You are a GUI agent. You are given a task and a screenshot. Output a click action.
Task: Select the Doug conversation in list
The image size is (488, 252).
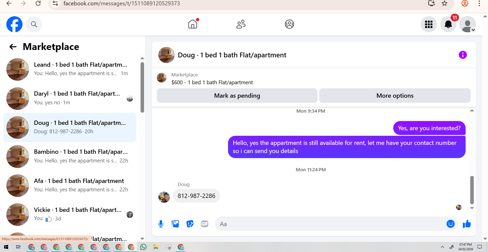70,127
